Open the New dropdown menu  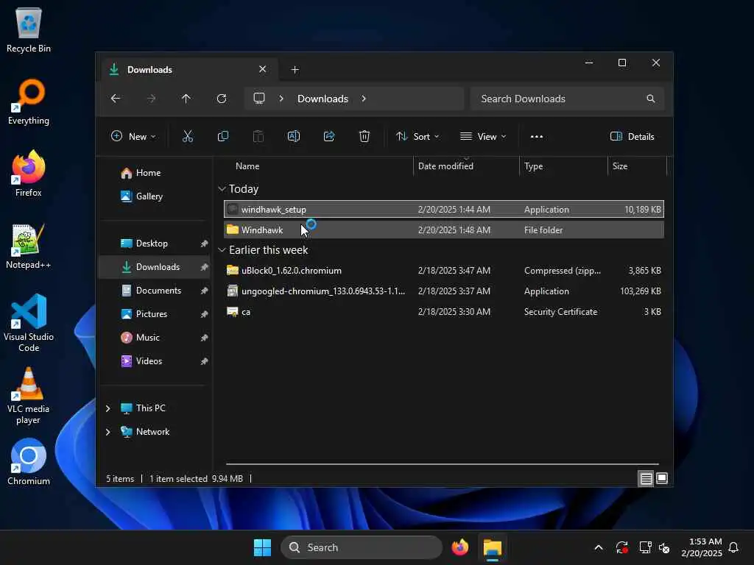(133, 136)
